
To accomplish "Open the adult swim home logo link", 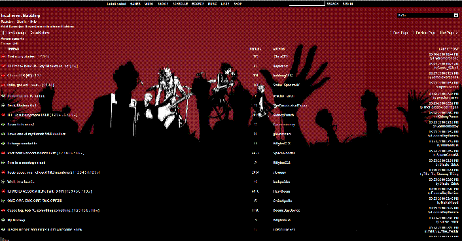I will 116,4.
